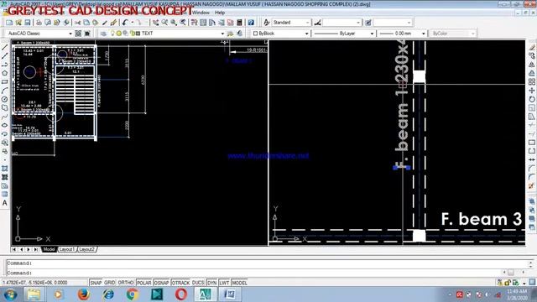The image size is (537, 302).
Task: Jump to first layout tab arrow
Action: tap(14, 250)
